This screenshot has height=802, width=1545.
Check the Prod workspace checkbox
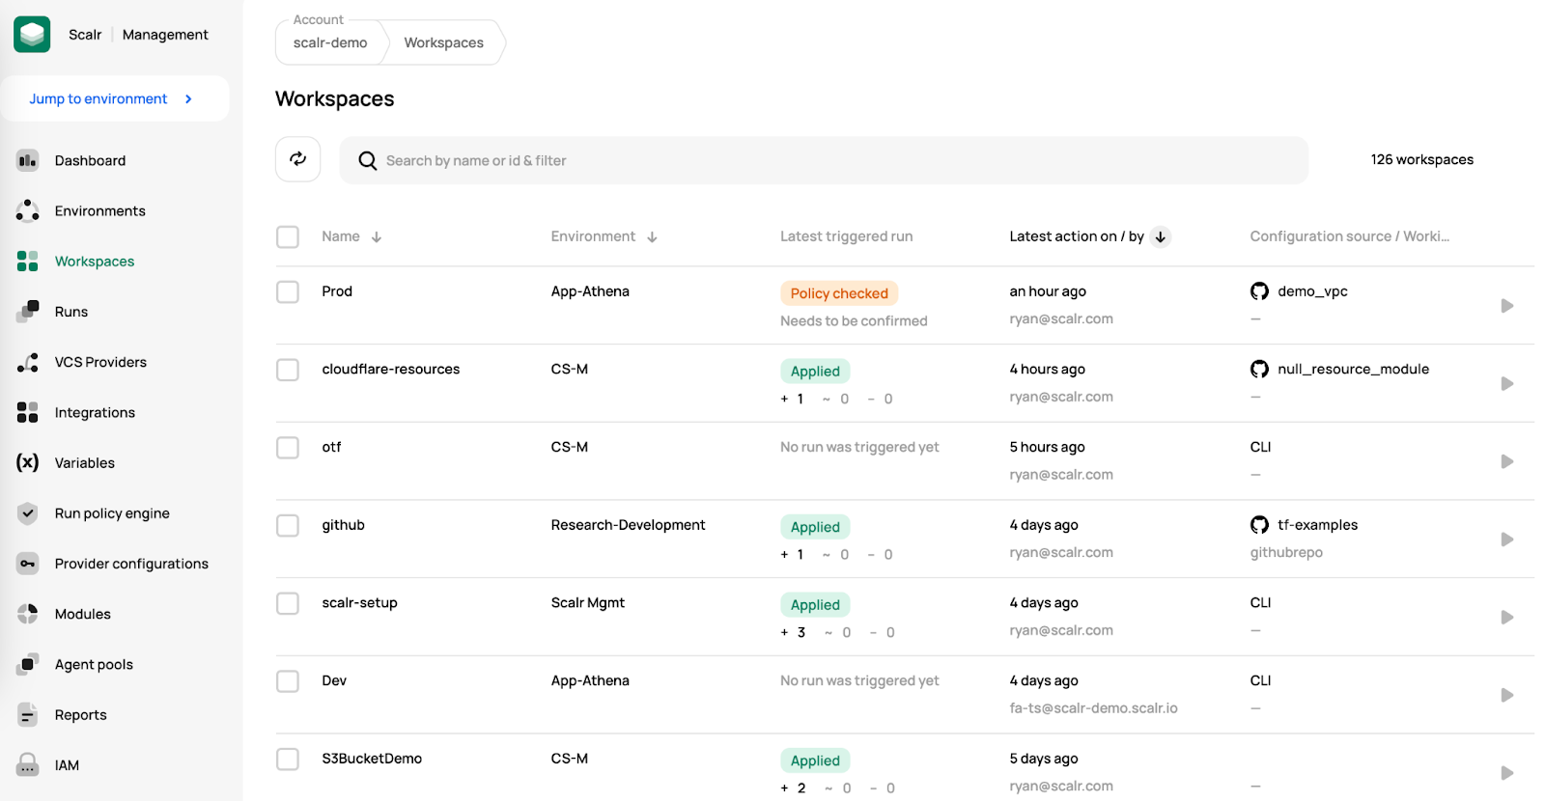[288, 291]
